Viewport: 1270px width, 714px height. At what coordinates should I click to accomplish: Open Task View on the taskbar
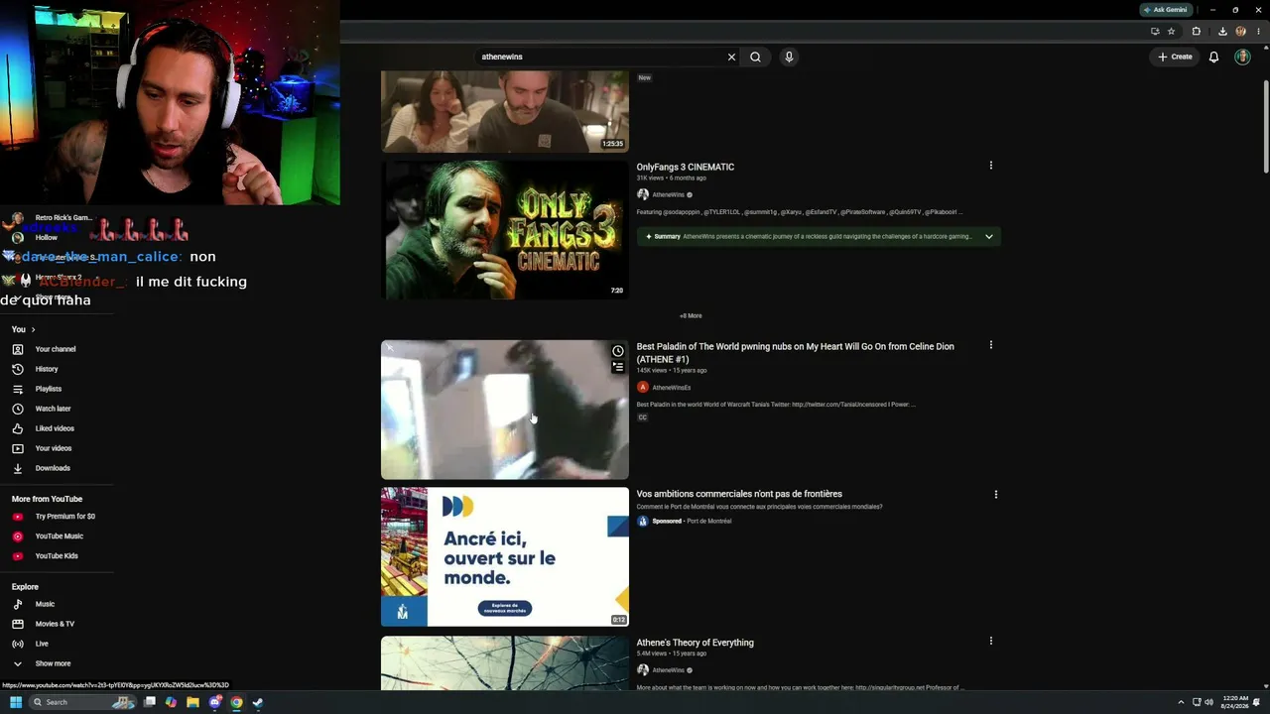click(150, 702)
